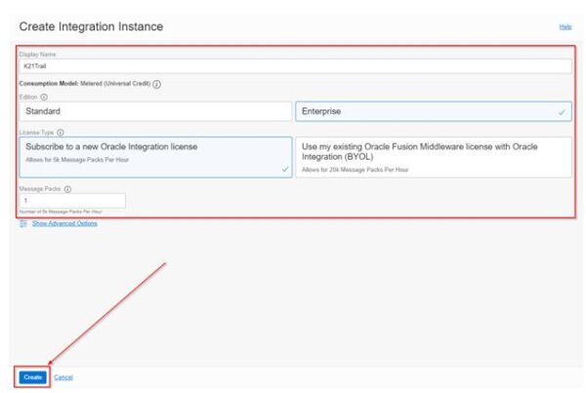Choose Subscribe to a new Oracle Integration license
The width and height of the screenshot is (586, 393).
click(155, 157)
